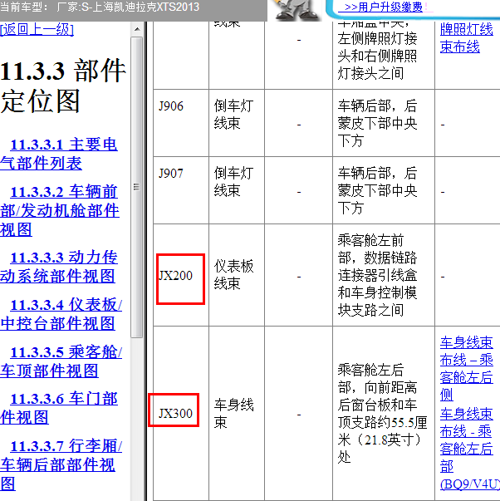The height and width of the screenshot is (501, 500).
Task: Click 倒车灯线束 in the J906 row
Action: (x=234, y=115)
